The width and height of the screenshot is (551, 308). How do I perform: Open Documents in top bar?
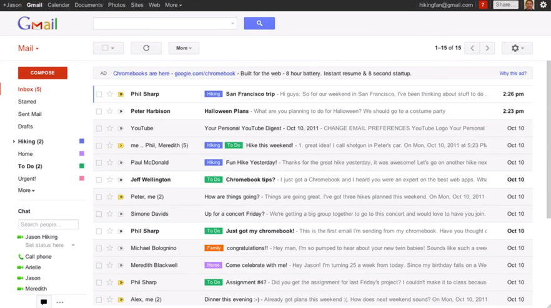coord(89,5)
